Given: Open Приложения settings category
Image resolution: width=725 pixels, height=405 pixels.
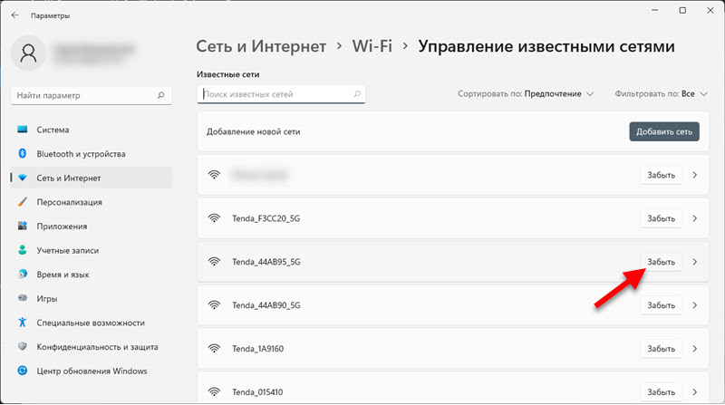Looking at the screenshot, I should (62, 227).
